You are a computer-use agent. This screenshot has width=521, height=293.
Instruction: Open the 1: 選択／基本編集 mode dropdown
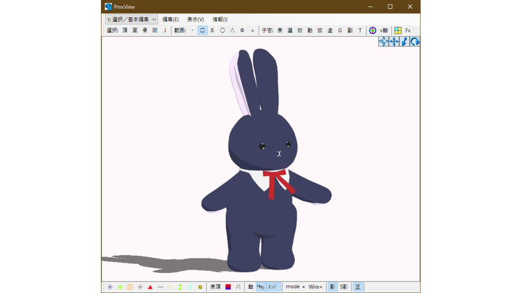[x=131, y=20]
